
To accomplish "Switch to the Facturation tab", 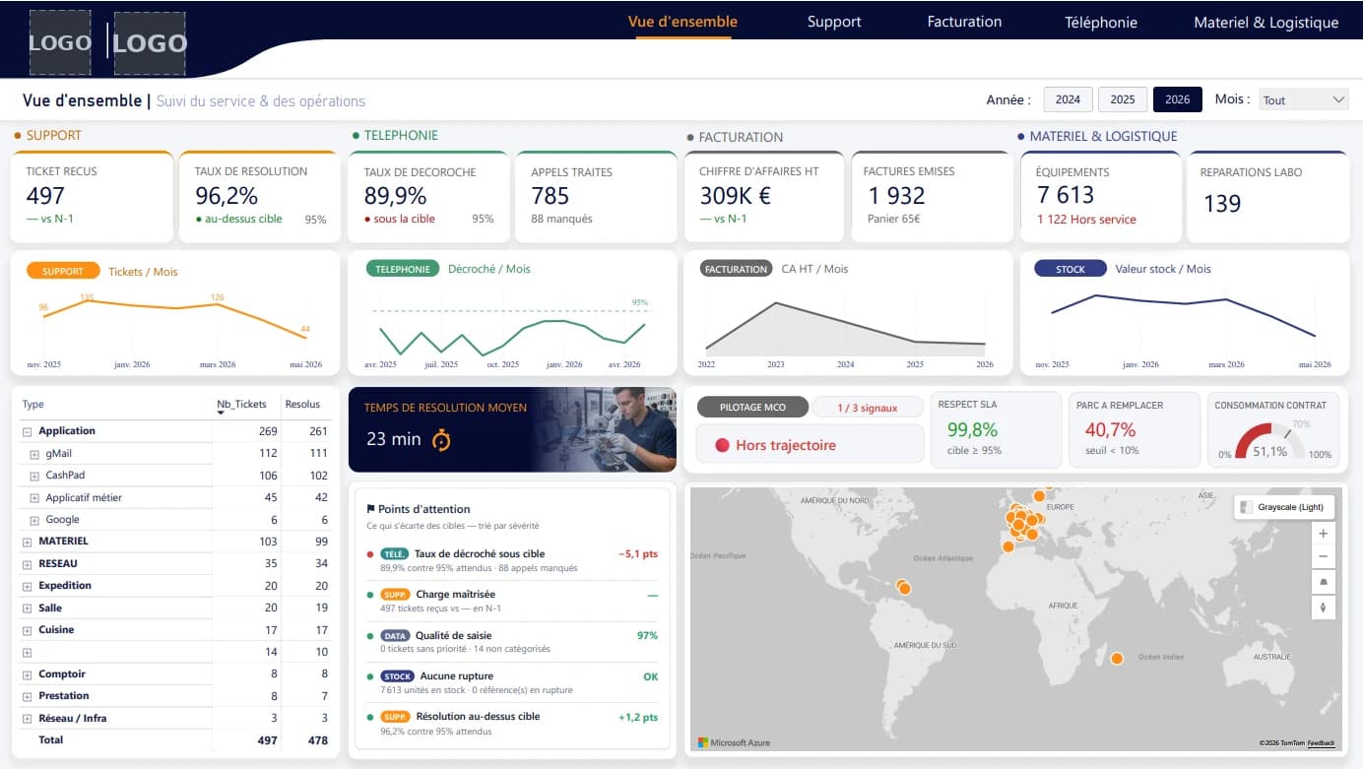I will [x=964, y=22].
